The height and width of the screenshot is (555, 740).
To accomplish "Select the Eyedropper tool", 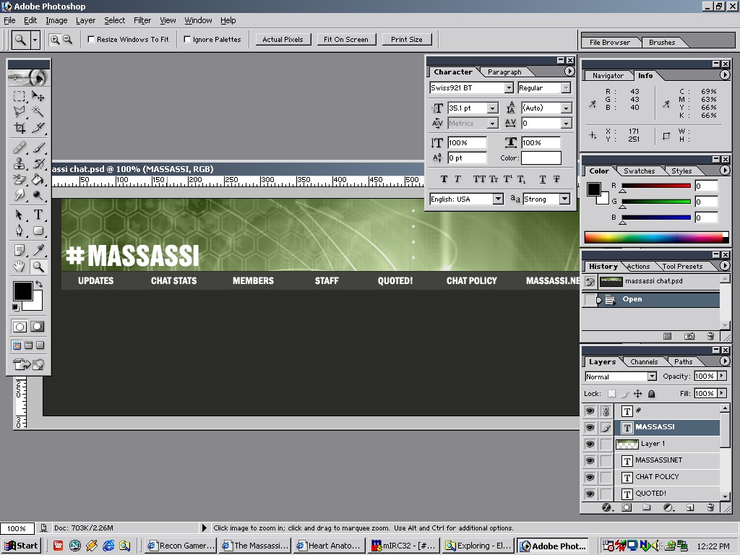I will 38,250.
